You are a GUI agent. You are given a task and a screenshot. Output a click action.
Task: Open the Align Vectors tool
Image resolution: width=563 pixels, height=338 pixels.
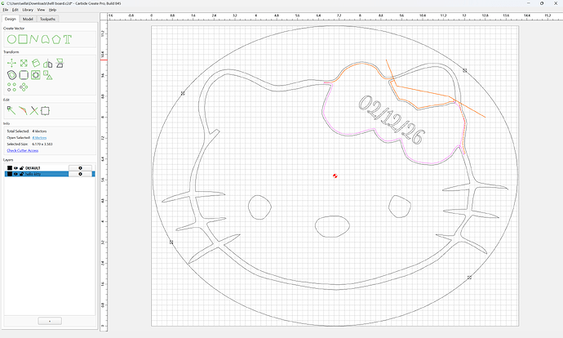(36, 75)
